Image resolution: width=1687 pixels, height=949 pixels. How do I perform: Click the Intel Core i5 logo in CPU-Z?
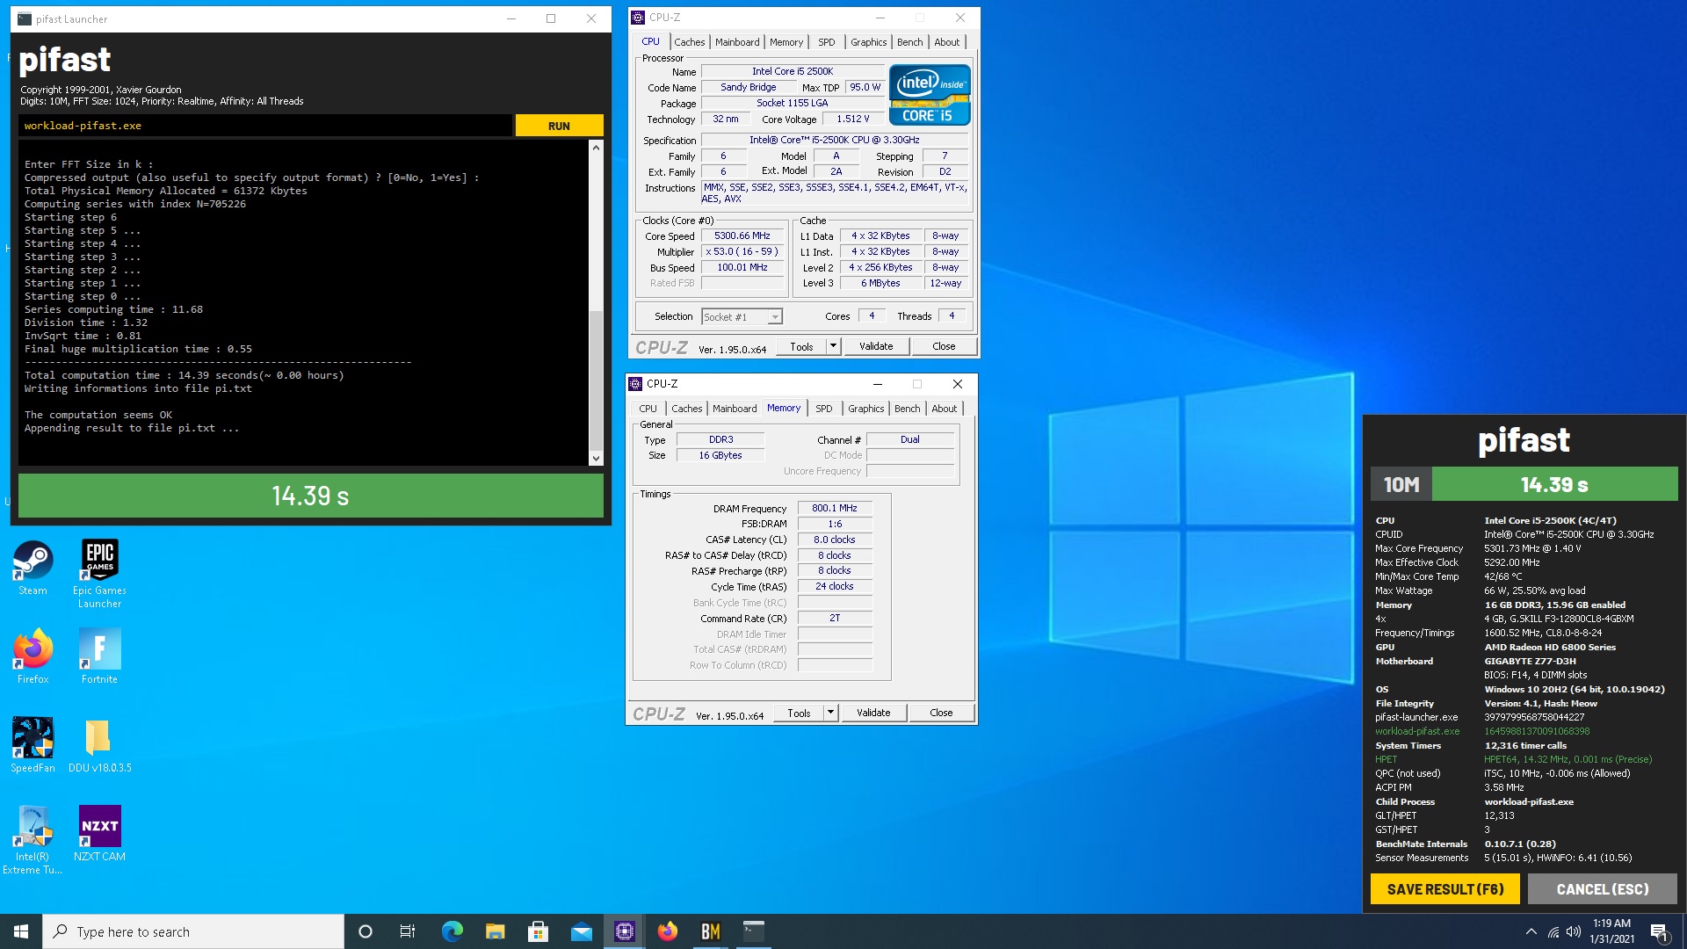930,95
